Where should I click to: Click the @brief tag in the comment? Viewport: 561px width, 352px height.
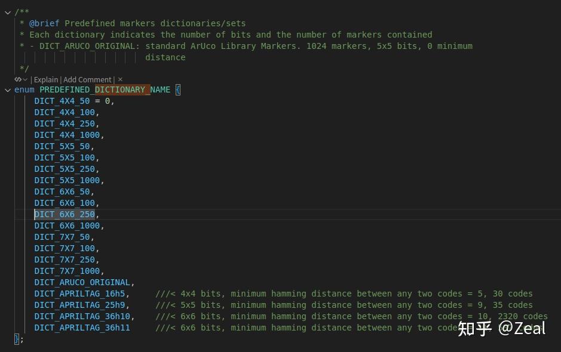(44, 23)
